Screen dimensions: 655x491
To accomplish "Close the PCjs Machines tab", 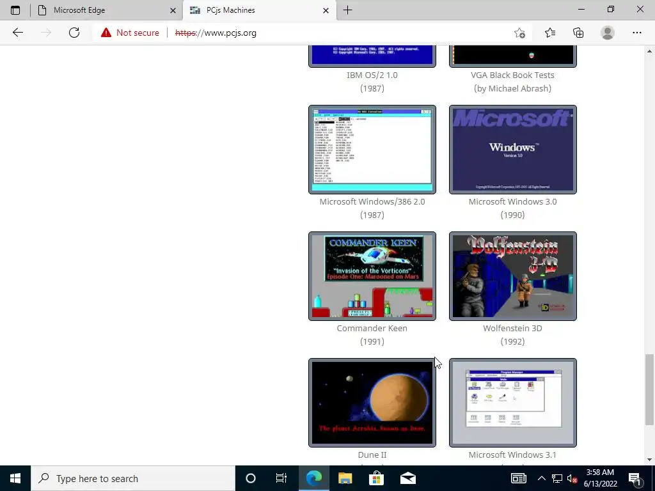I will click(326, 10).
